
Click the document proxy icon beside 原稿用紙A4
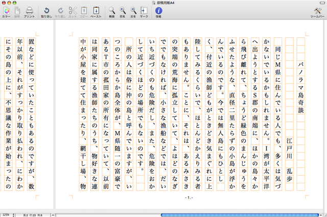(154, 3)
